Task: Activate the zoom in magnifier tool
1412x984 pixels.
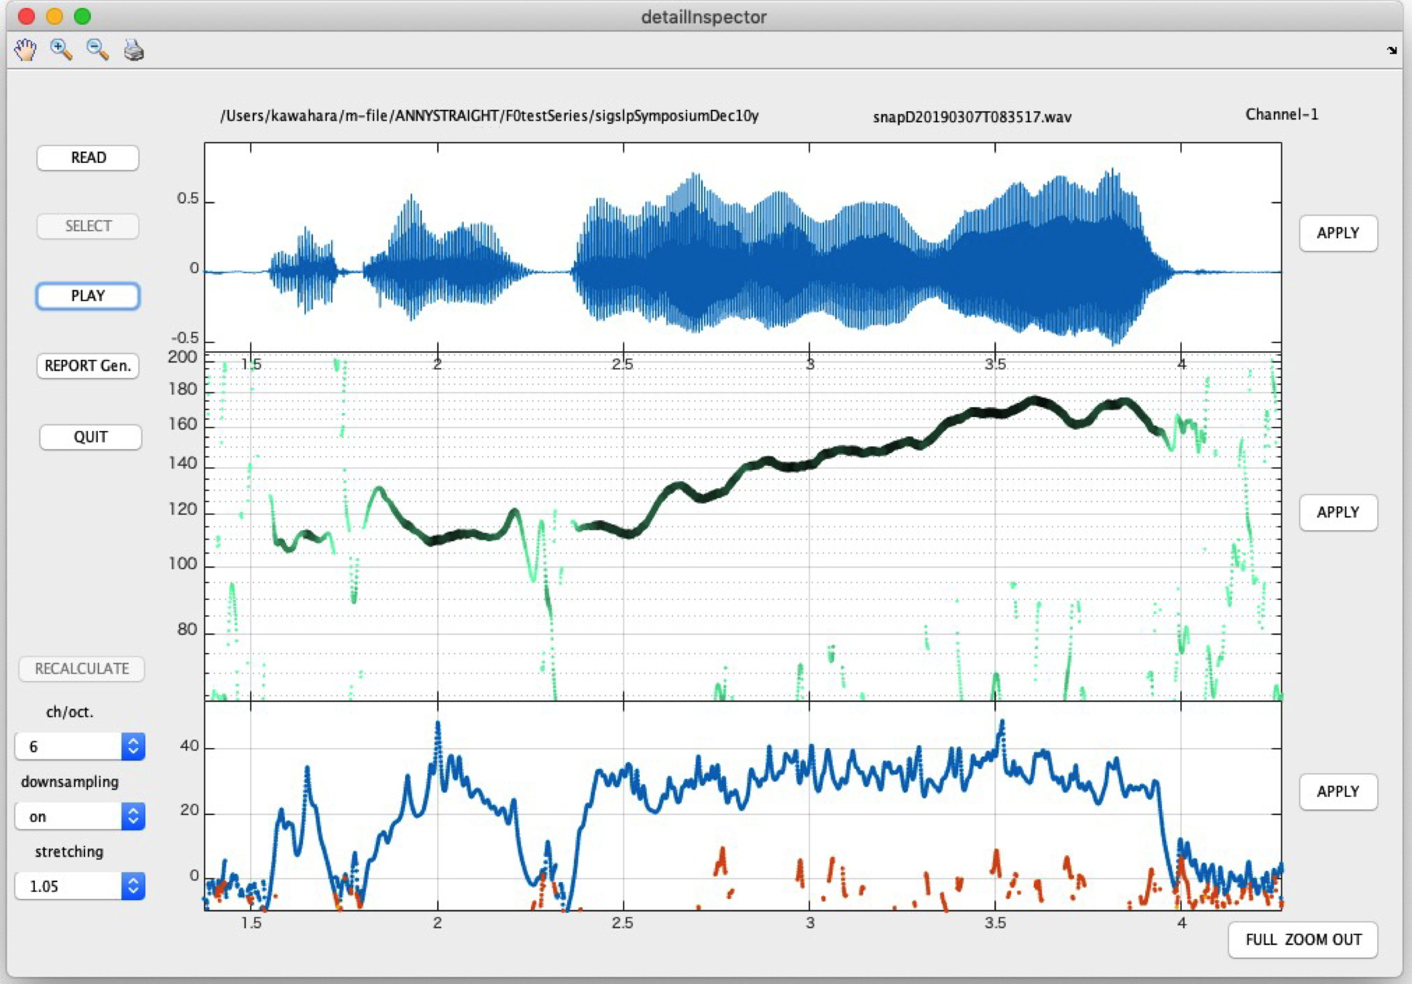Action: tap(61, 50)
